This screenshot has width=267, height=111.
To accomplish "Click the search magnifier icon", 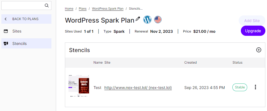I will click(46, 5).
